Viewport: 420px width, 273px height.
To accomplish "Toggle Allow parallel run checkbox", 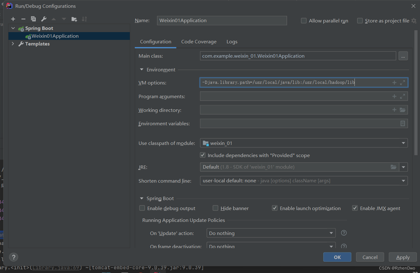I will 304,21.
